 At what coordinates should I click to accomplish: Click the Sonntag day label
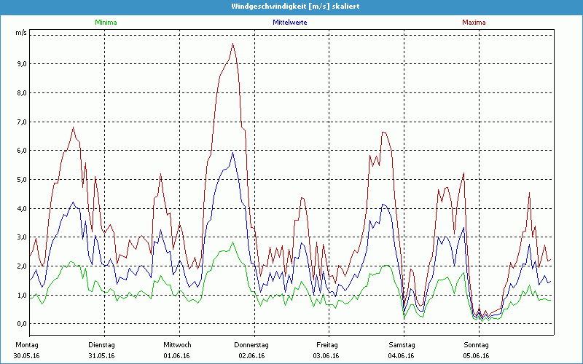(477, 344)
